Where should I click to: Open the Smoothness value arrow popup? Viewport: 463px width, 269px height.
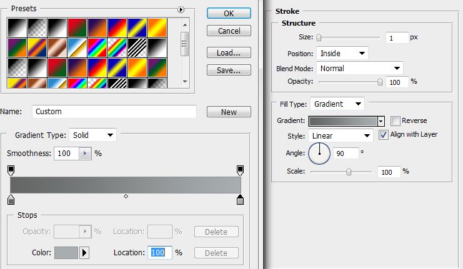[85, 154]
